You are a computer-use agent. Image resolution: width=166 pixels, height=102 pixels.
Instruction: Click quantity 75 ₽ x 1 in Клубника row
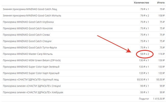145,22
